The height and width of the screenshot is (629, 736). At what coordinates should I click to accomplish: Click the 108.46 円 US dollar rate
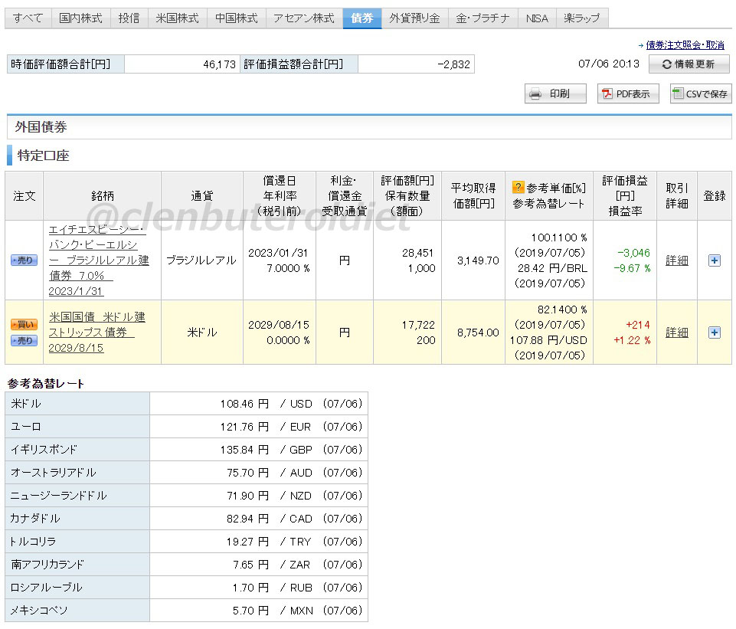pyautogui.click(x=244, y=405)
